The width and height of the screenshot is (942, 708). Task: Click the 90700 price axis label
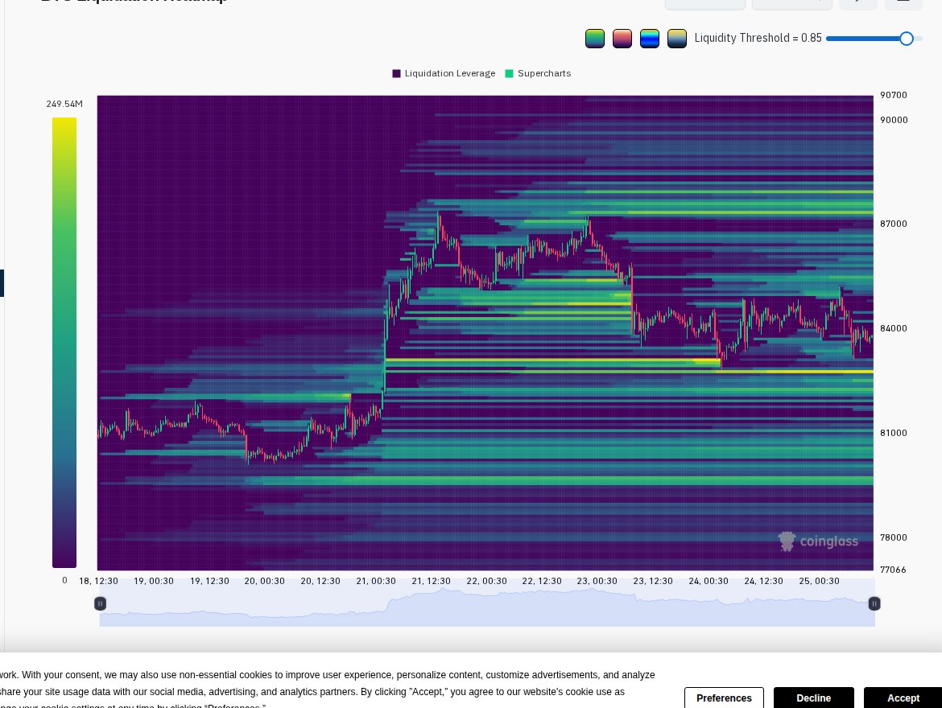894,95
